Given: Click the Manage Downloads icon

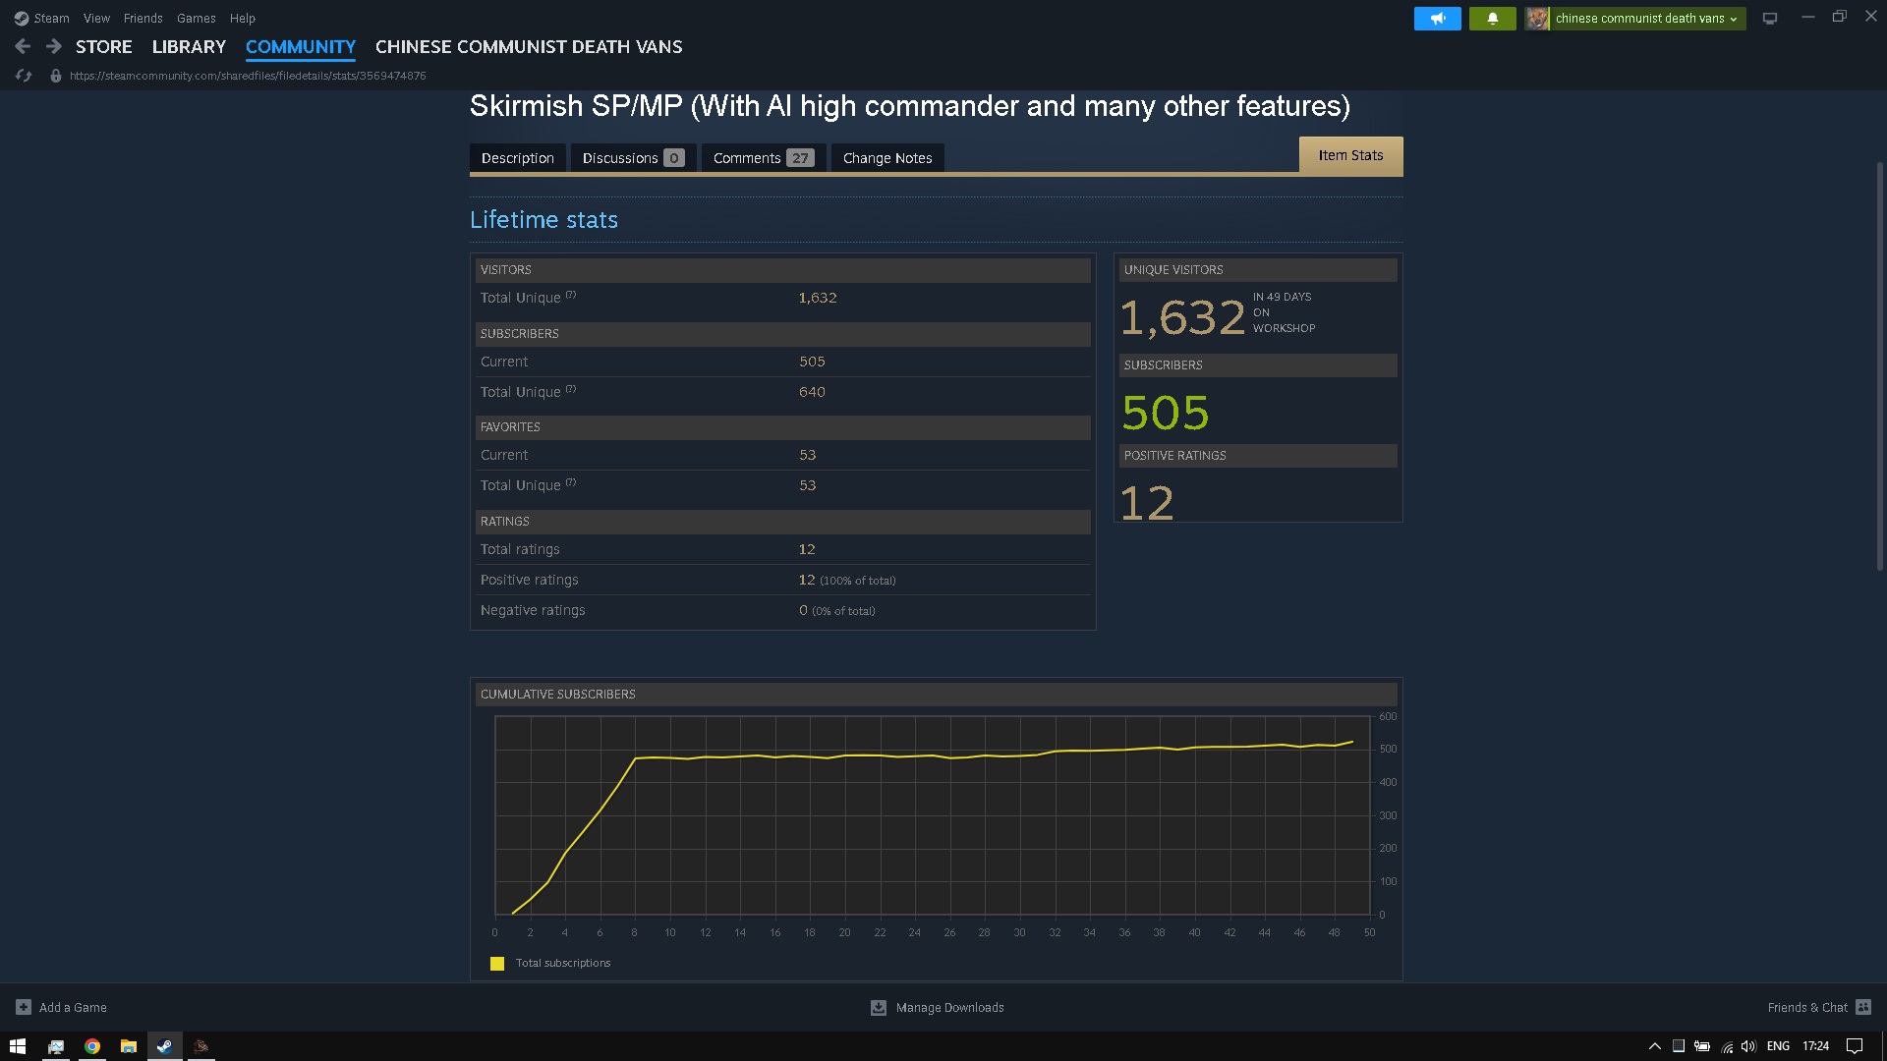Looking at the screenshot, I should point(879,1008).
